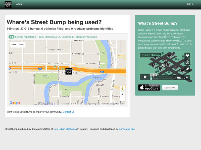Click the 549 trips statistics line
The image size is (201, 150).
point(60,29)
